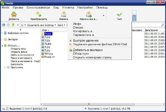Image resolution: width=166 pixels, height=112 pixels.
Task: Click the horizontal scrollbar below file list
Action: [102, 103]
